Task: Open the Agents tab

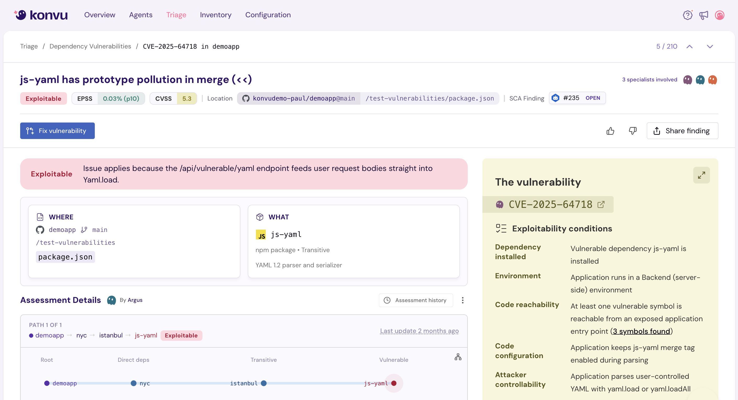Action: [141, 15]
